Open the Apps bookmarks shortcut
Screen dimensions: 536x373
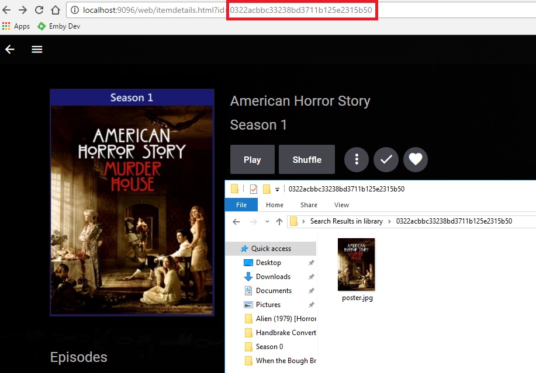pyautogui.click(x=16, y=26)
